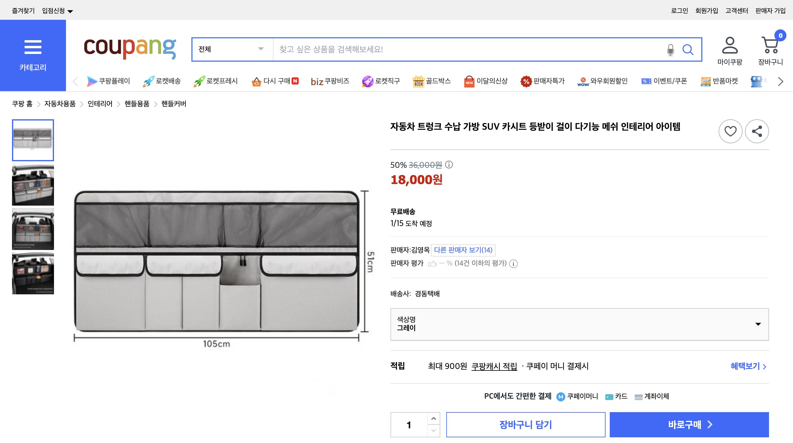
Task: Click the 다른 판매자 보기(14) button
Action: click(x=463, y=250)
